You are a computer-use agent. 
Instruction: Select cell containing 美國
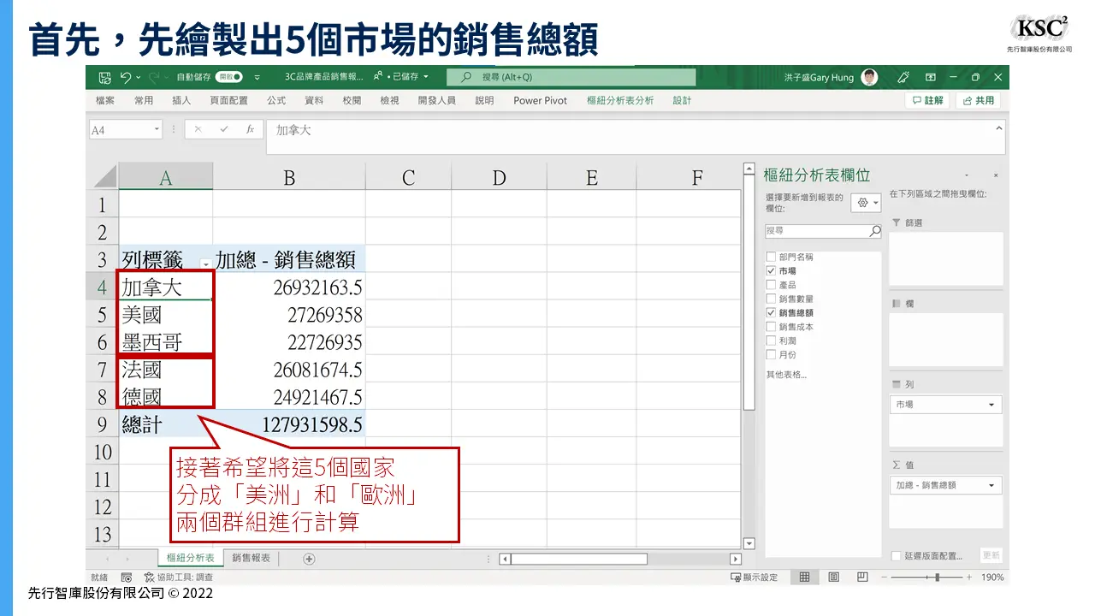point(166,315)
